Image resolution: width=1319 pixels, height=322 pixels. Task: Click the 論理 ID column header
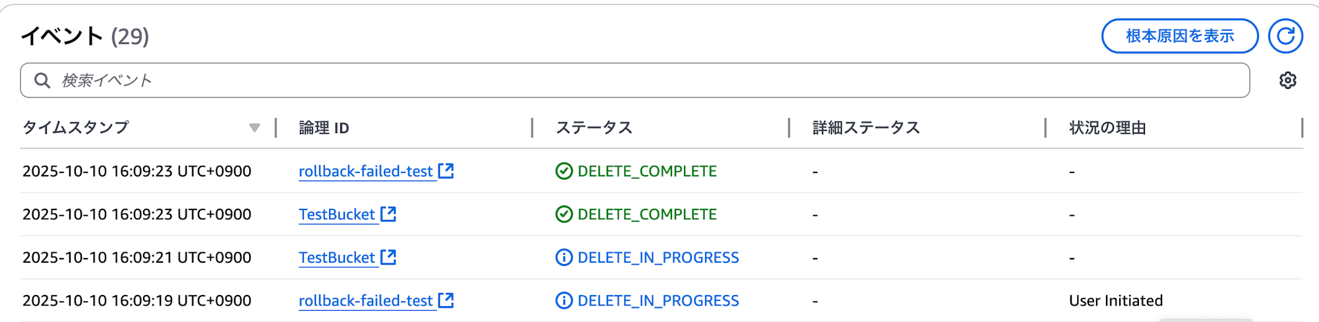(x=324, y=128)
